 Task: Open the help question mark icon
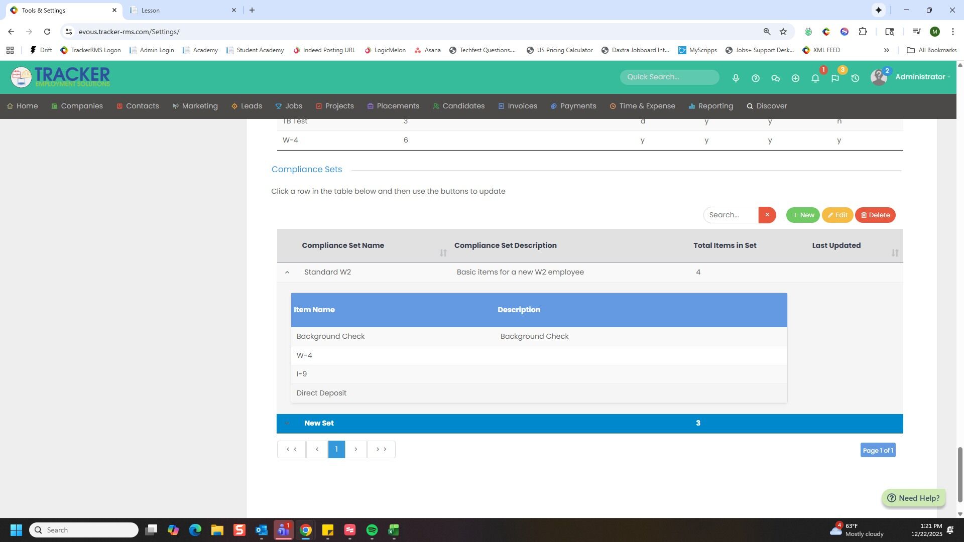[756, 78]
